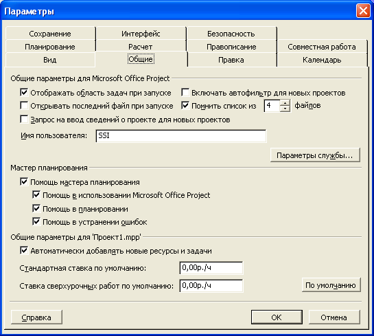Select the Общие tab
Screen dimensions: 374x336
(141, 59)
